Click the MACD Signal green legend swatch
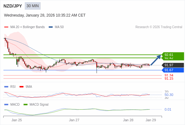 point(25,104)
